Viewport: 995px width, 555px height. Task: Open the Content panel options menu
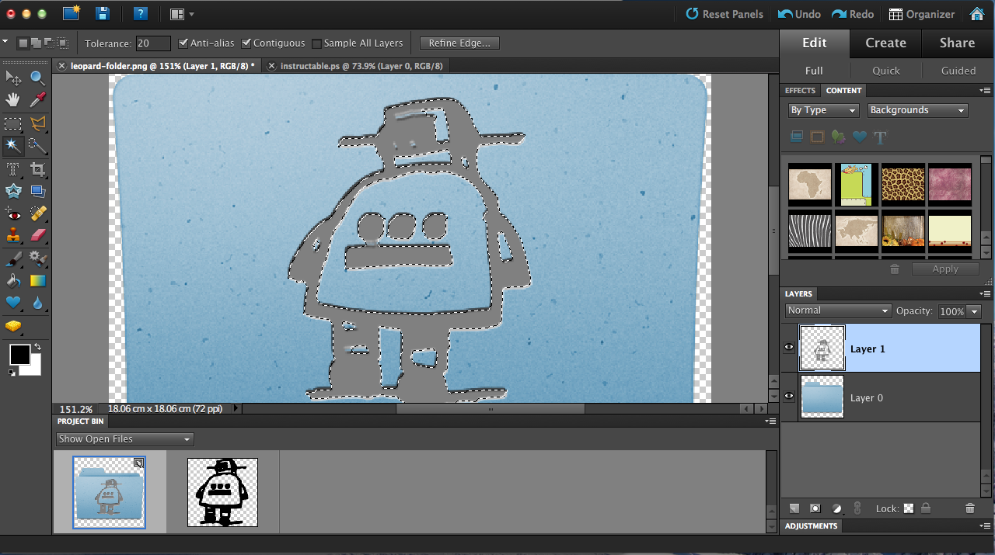point(985,90)
